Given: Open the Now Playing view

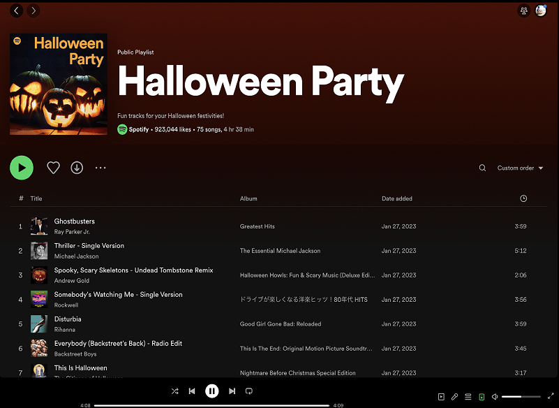Looking at the screenshot, I should 441,396.
